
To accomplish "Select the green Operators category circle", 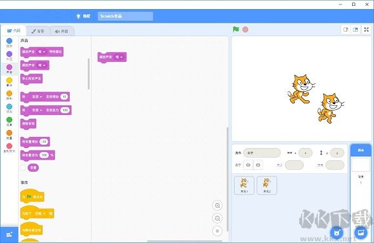I will coord(9,120).
